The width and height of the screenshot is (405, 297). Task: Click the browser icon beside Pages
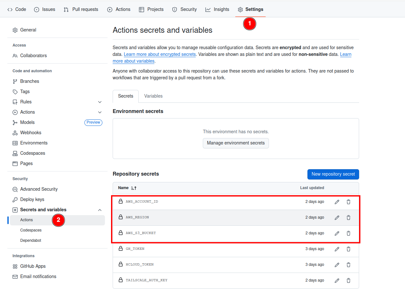pyautogui.click(x=15, y=164)
